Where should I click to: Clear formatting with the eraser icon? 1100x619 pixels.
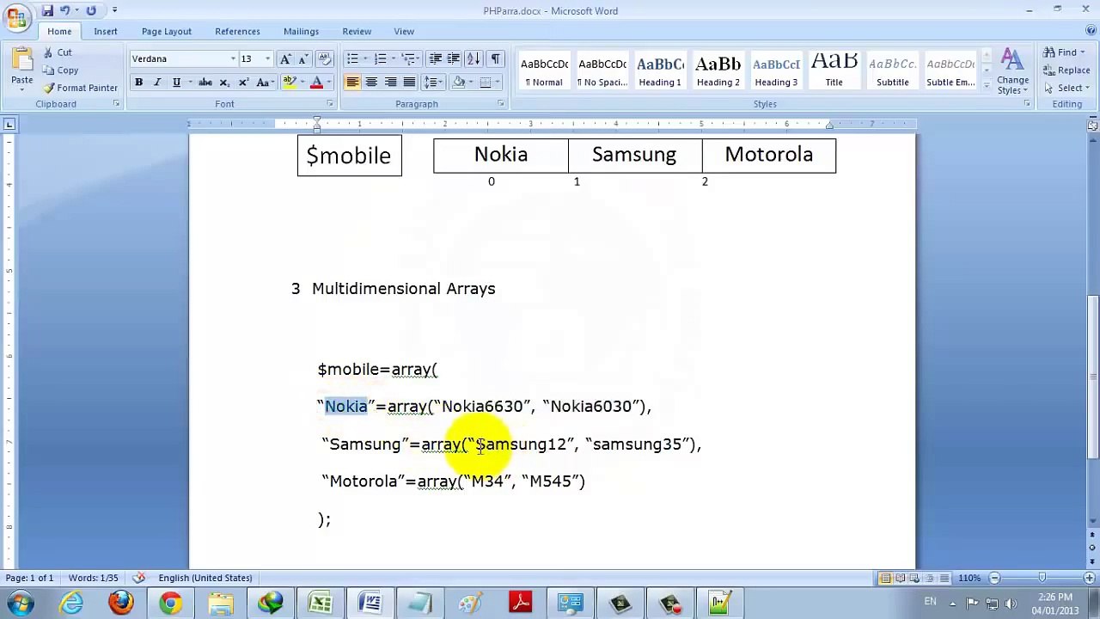click(x=324, y=58)
